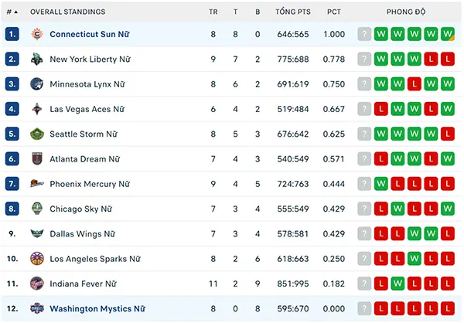Click the Chicago Sky Nữ team name
Viewport: 464px width, 323px height.
click(80, 209)
